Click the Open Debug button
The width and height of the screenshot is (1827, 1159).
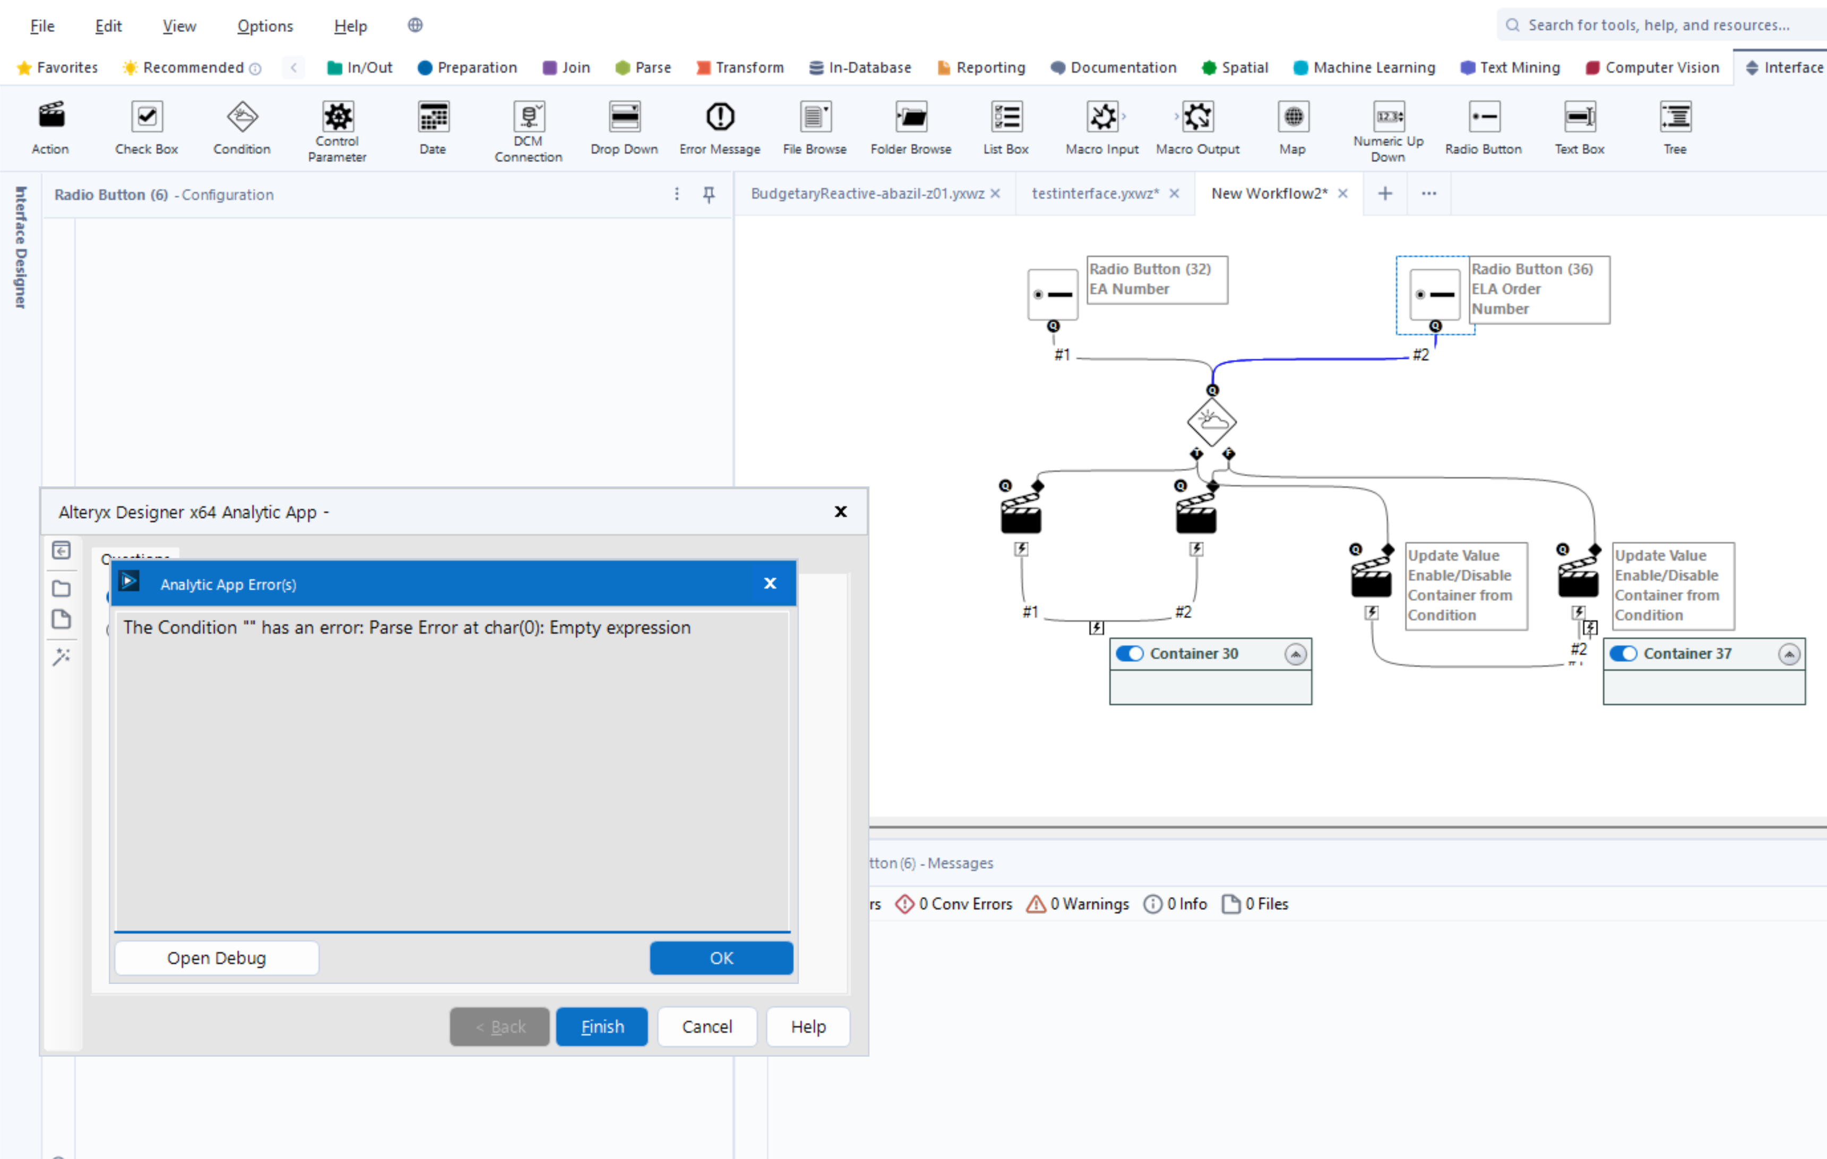pyautogui.click(x=216, y=957)
